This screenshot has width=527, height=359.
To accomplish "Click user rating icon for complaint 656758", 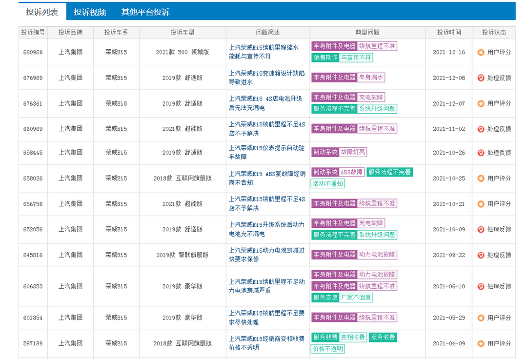I will click(x=481, y=204).
